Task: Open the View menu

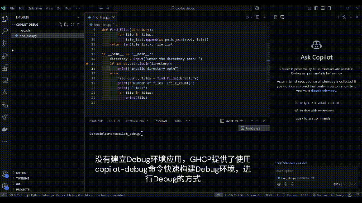Action: pos(49,8)
